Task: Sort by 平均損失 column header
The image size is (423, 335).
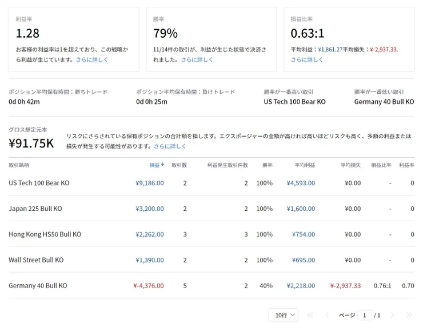Action: [350, 165]
